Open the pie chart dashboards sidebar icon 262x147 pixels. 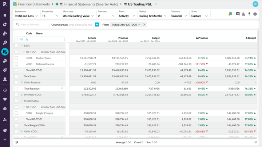coord(5,24)
